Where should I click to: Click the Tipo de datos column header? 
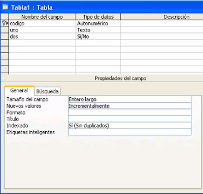click(98, 17)
